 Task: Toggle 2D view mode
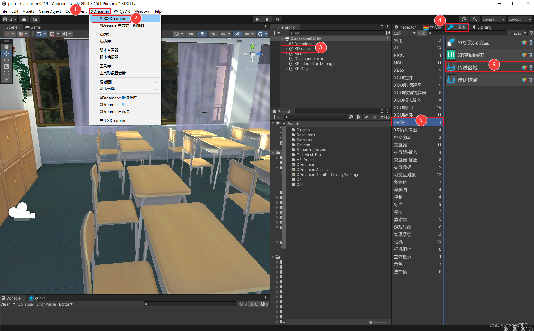191,34
